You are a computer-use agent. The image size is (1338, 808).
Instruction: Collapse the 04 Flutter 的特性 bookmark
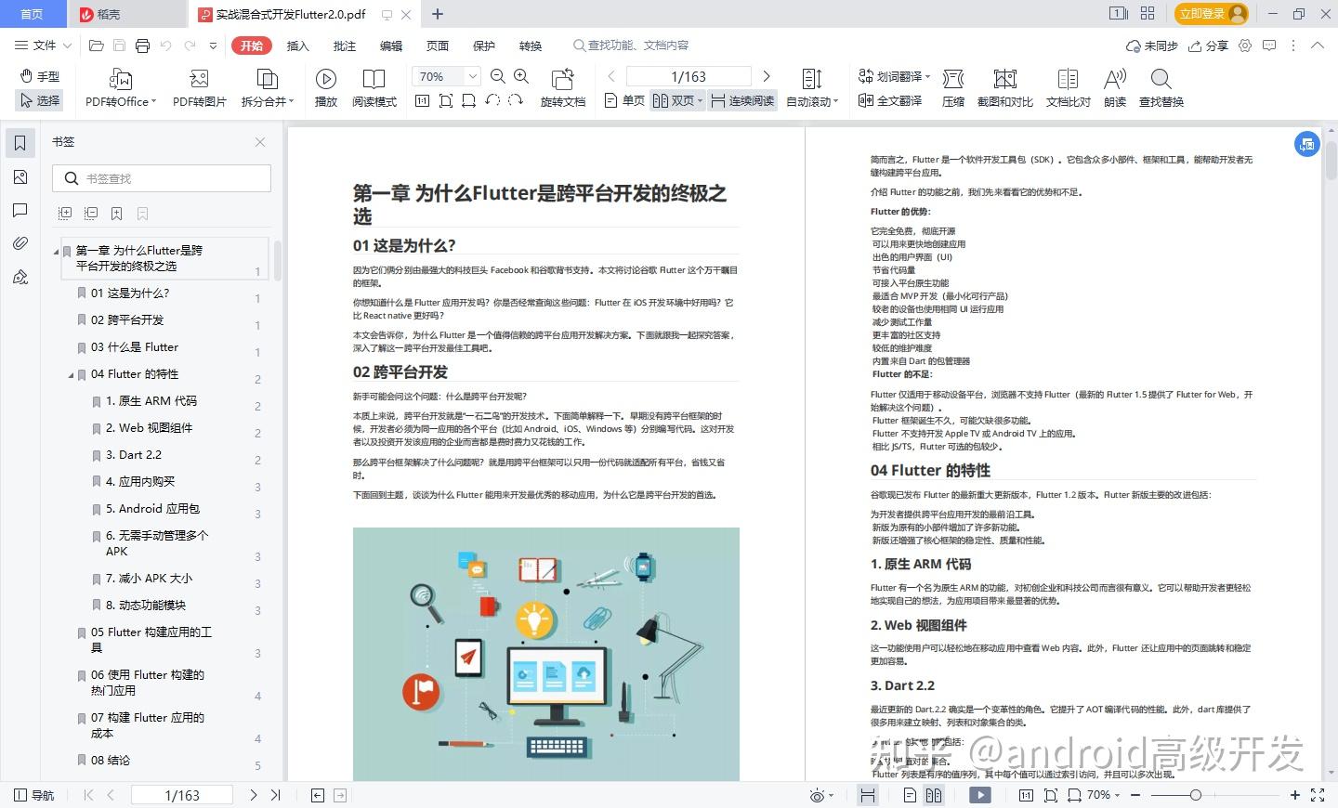70,374
